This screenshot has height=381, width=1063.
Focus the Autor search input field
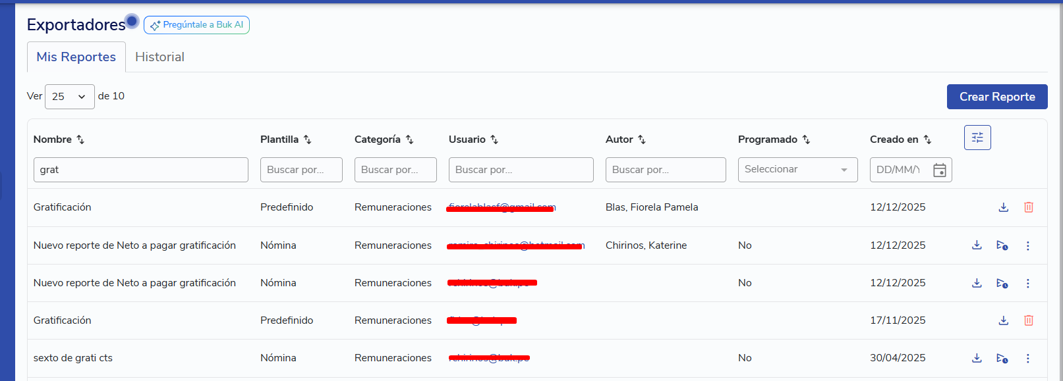pyautogui.click(x=665, y=170)
